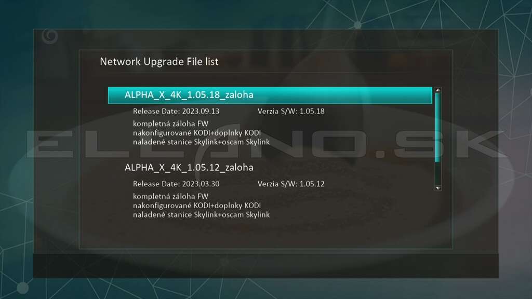Click 'nakonfigurované KODI+doplnky KODI' under the 1.05.18 entry
The width and height of the screenshot is (532, 299).
tap(197, 133)
